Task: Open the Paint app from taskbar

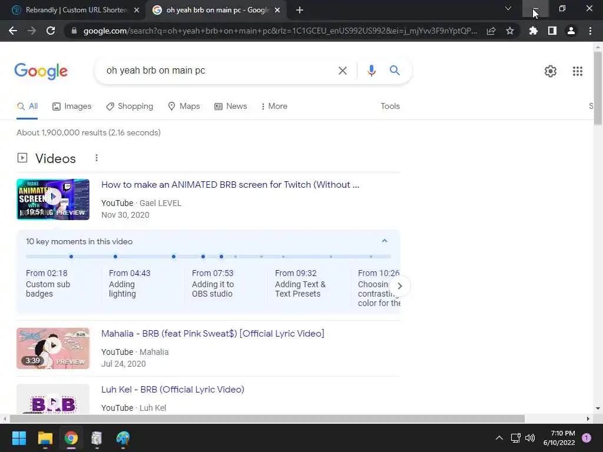Action: pyautogui.click(x=123, y=438)
